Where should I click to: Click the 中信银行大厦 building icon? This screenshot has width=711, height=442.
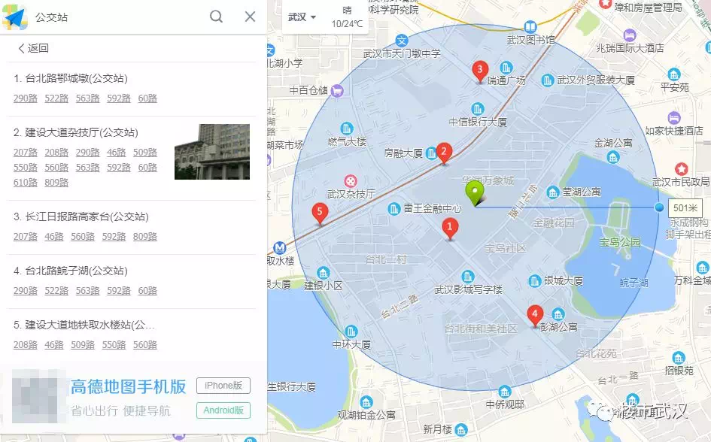(477, 109)
